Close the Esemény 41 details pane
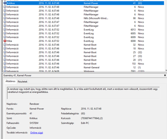Viewport: 167px width, 139px height. pos(165,75)
